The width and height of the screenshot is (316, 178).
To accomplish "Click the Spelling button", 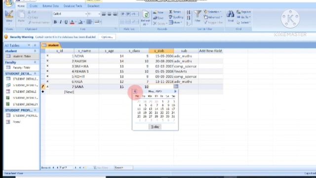I will click(x=176, y=17).
